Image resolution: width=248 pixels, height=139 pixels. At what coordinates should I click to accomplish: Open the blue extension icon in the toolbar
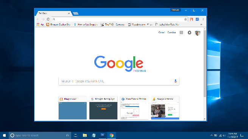197,19
